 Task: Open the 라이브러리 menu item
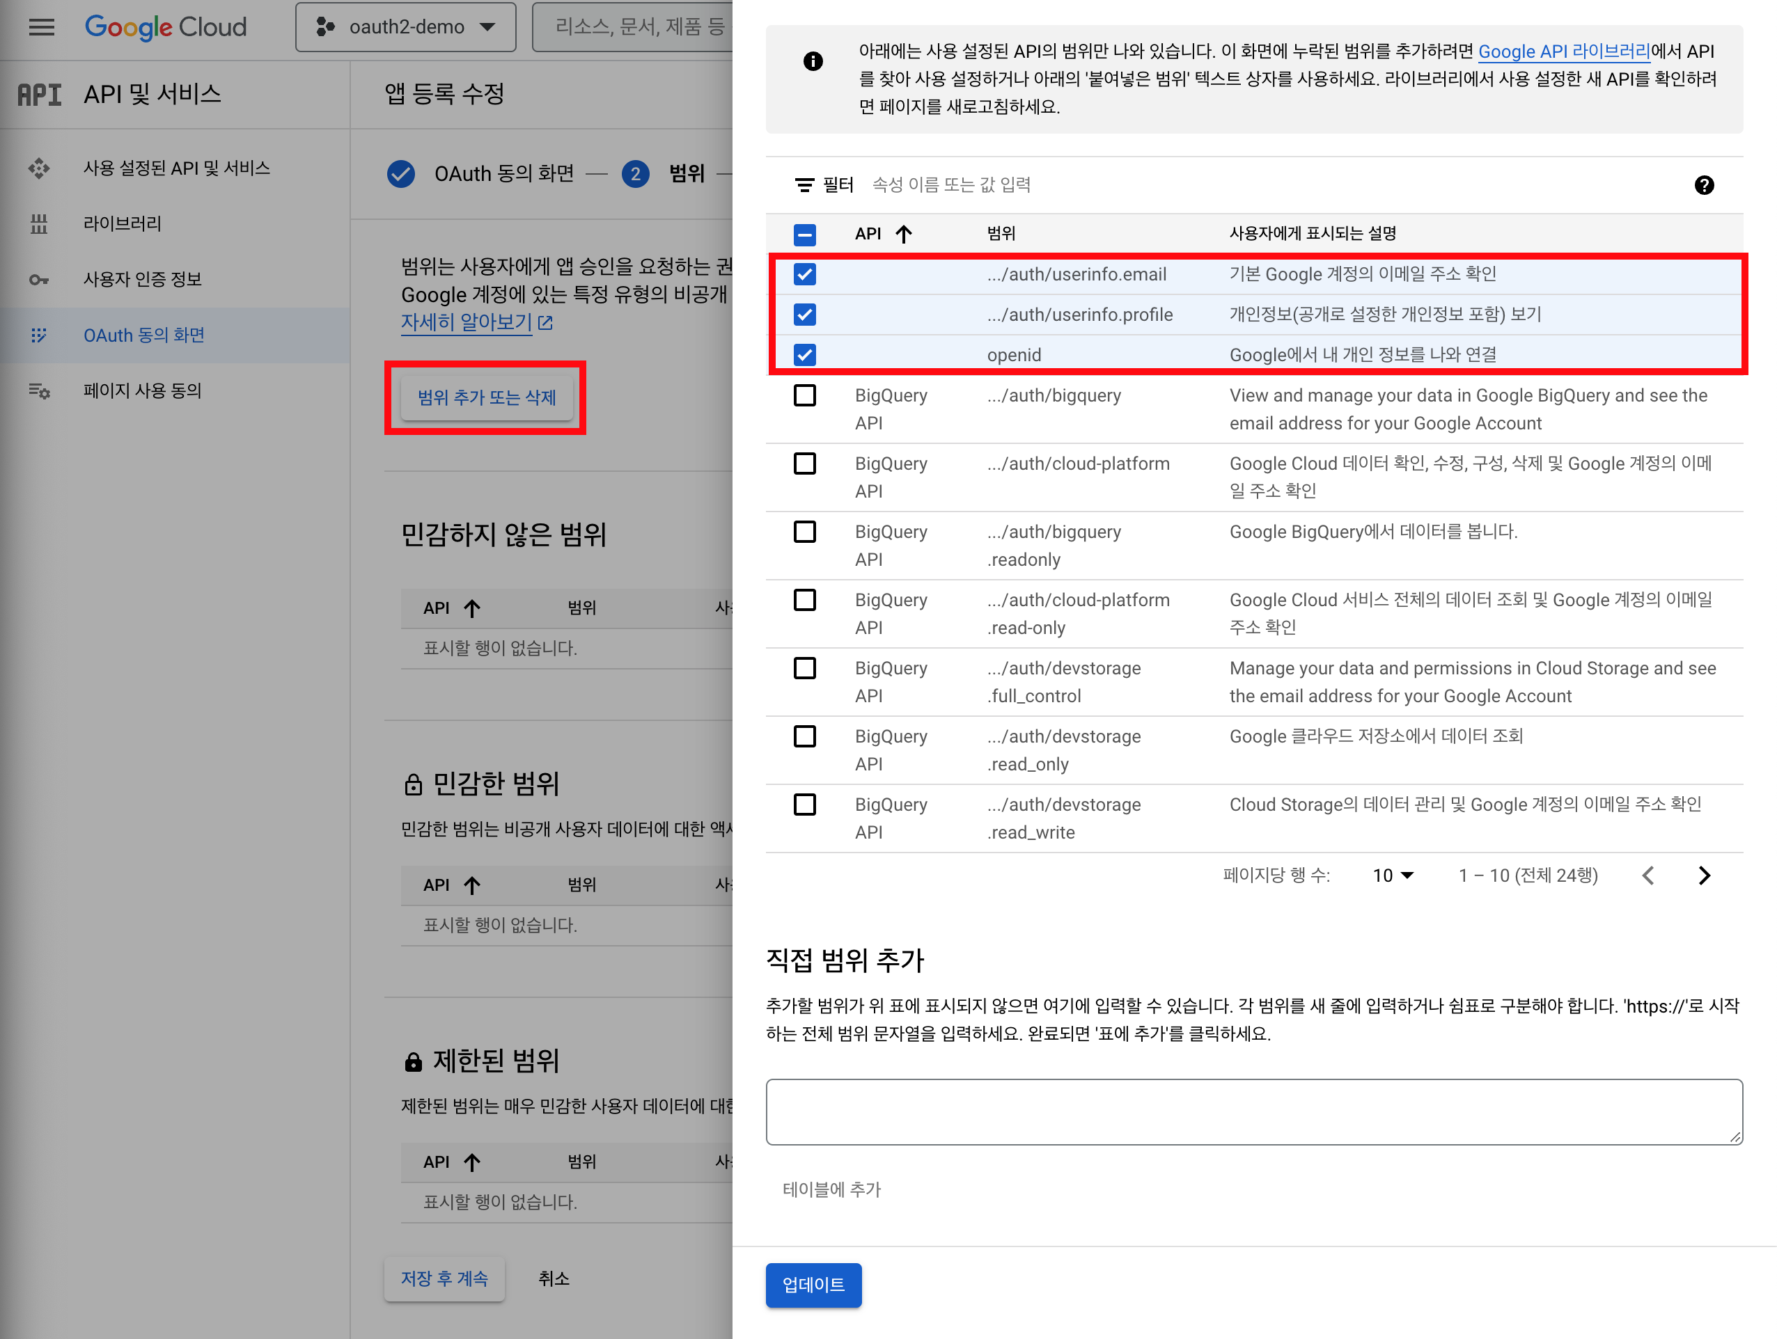click(x=174, y=224)
